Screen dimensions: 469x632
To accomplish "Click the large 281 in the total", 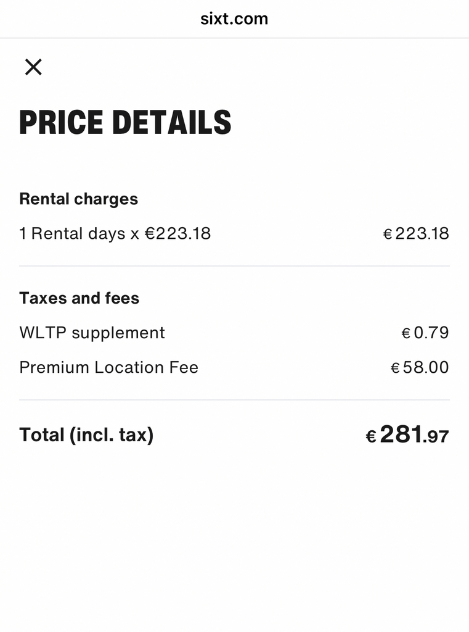I will pos(401,434).
